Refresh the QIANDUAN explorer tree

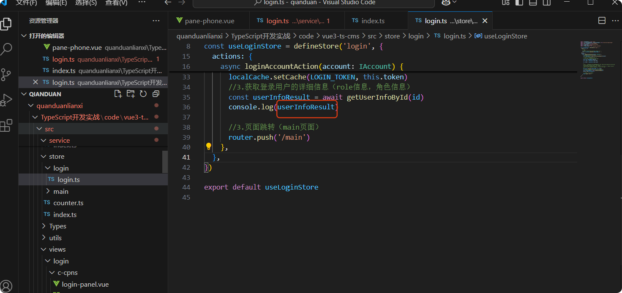(143, 94)
